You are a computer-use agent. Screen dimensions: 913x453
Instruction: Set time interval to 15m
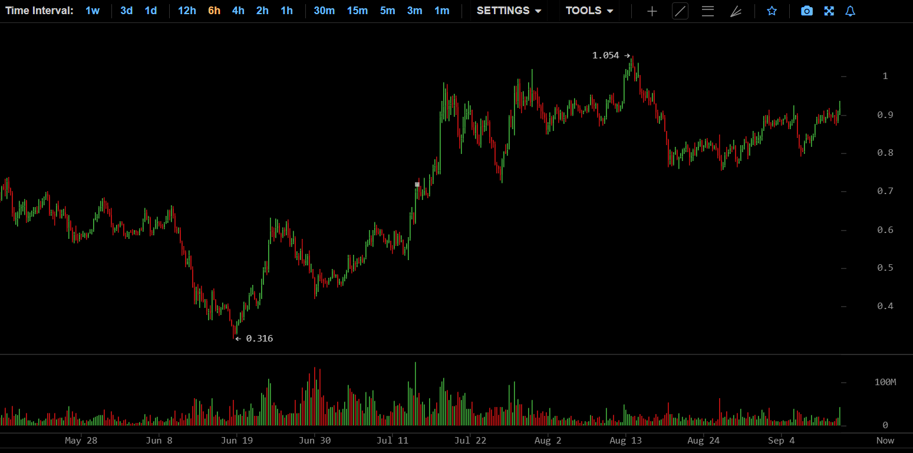coord(357,11)
